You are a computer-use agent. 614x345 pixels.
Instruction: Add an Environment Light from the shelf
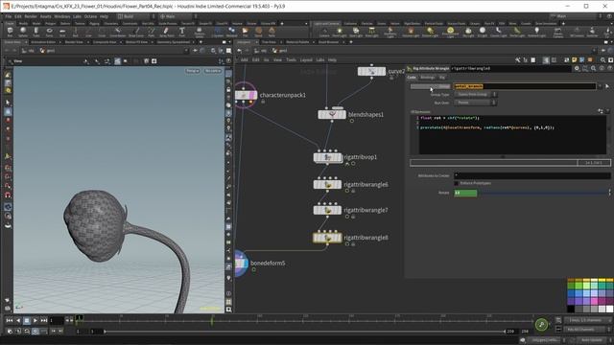tap(450, 32)
